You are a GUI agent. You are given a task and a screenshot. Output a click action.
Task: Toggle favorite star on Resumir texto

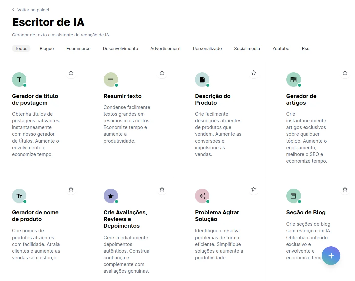(x=162, y=73)
